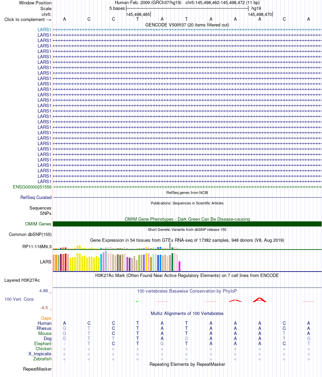Click the LARS expression label
The height and width of the screenshot is (377, 322).
(46, 262)
